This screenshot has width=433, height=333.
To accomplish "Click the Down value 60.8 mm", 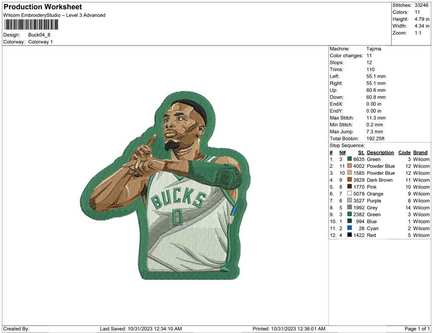I will (x=376, y=97).
